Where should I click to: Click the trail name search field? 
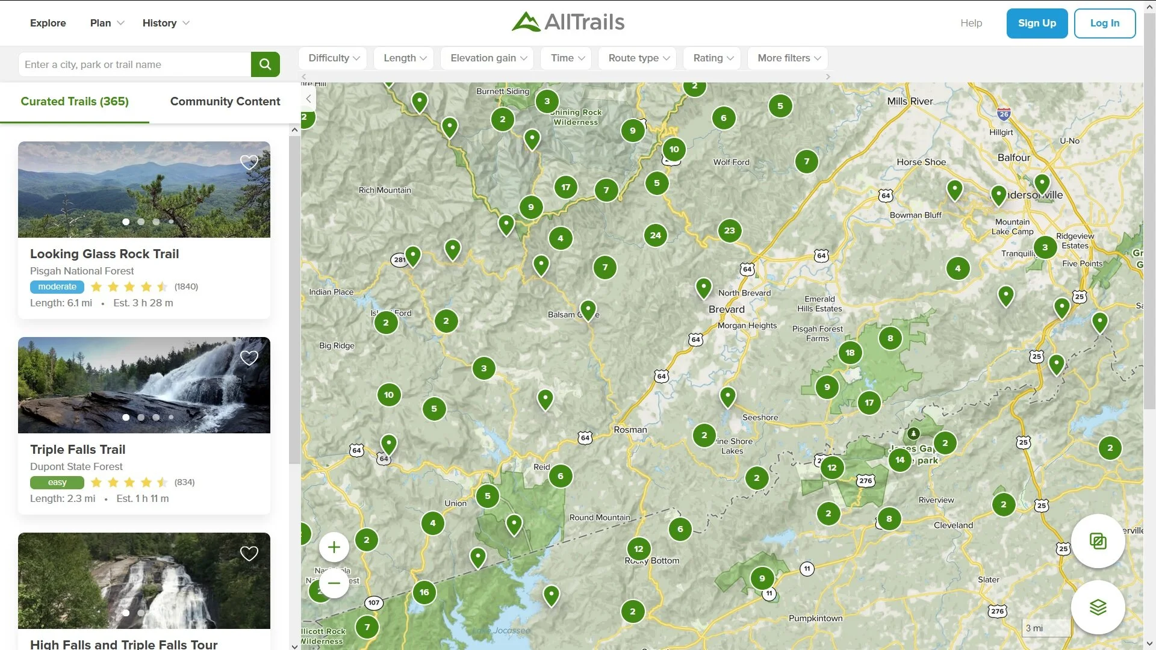coord(135,64)
